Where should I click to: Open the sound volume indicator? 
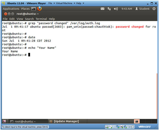coord(116,9)
